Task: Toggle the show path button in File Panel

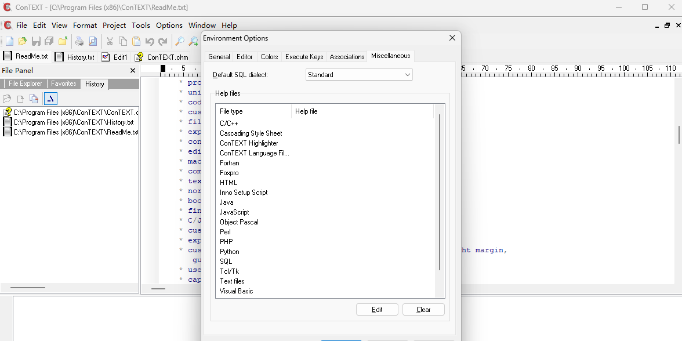Action: [50, 99]
